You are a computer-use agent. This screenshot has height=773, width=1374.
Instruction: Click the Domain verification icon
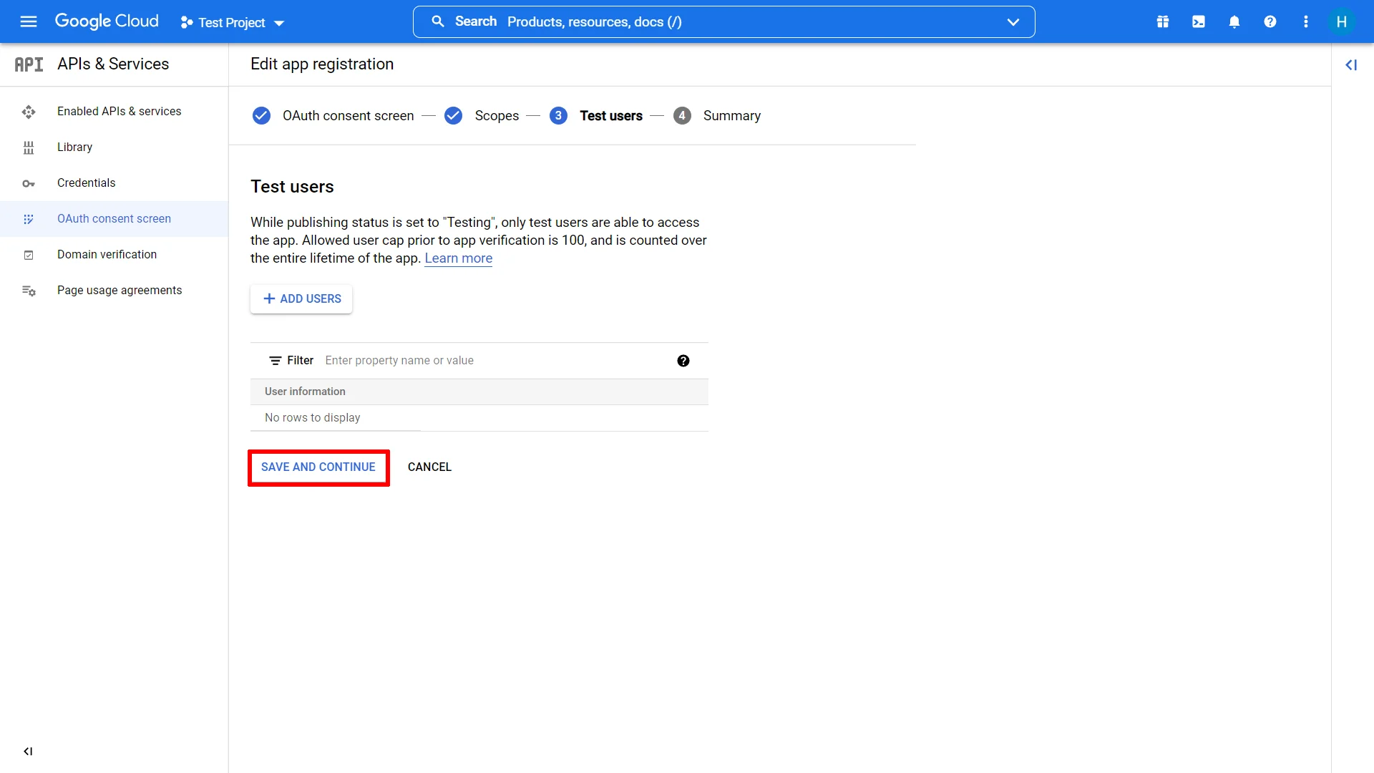point(29,254)
